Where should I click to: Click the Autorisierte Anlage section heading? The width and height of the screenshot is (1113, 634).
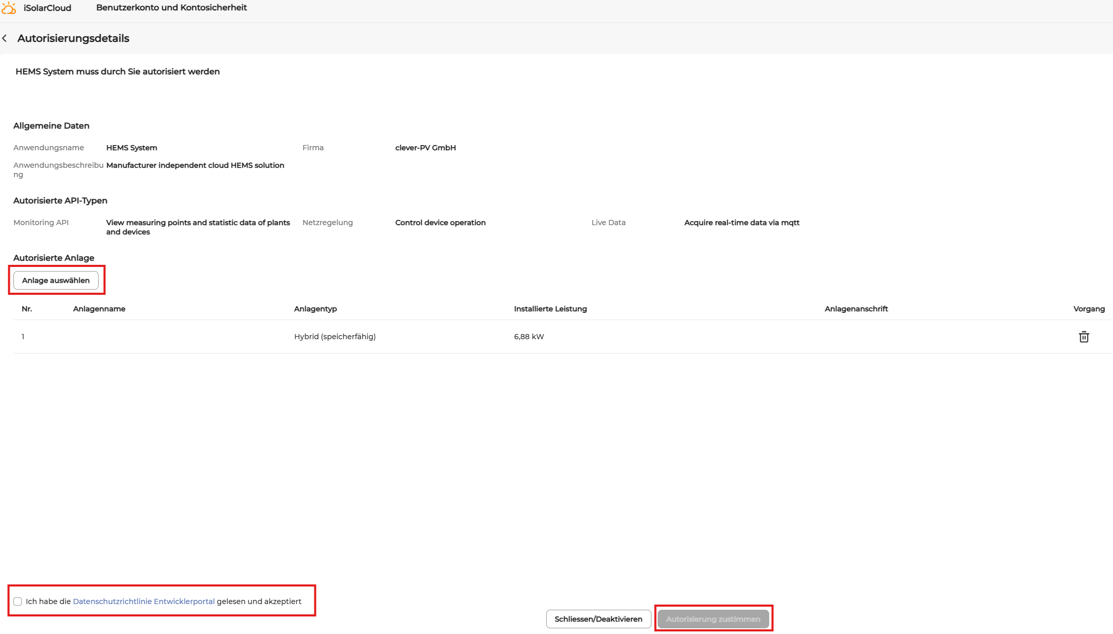(53, 258)
